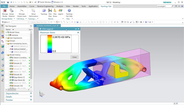Switch to the Home tab
Viewport: 184px width, 105px height.
tap(12, 6)
